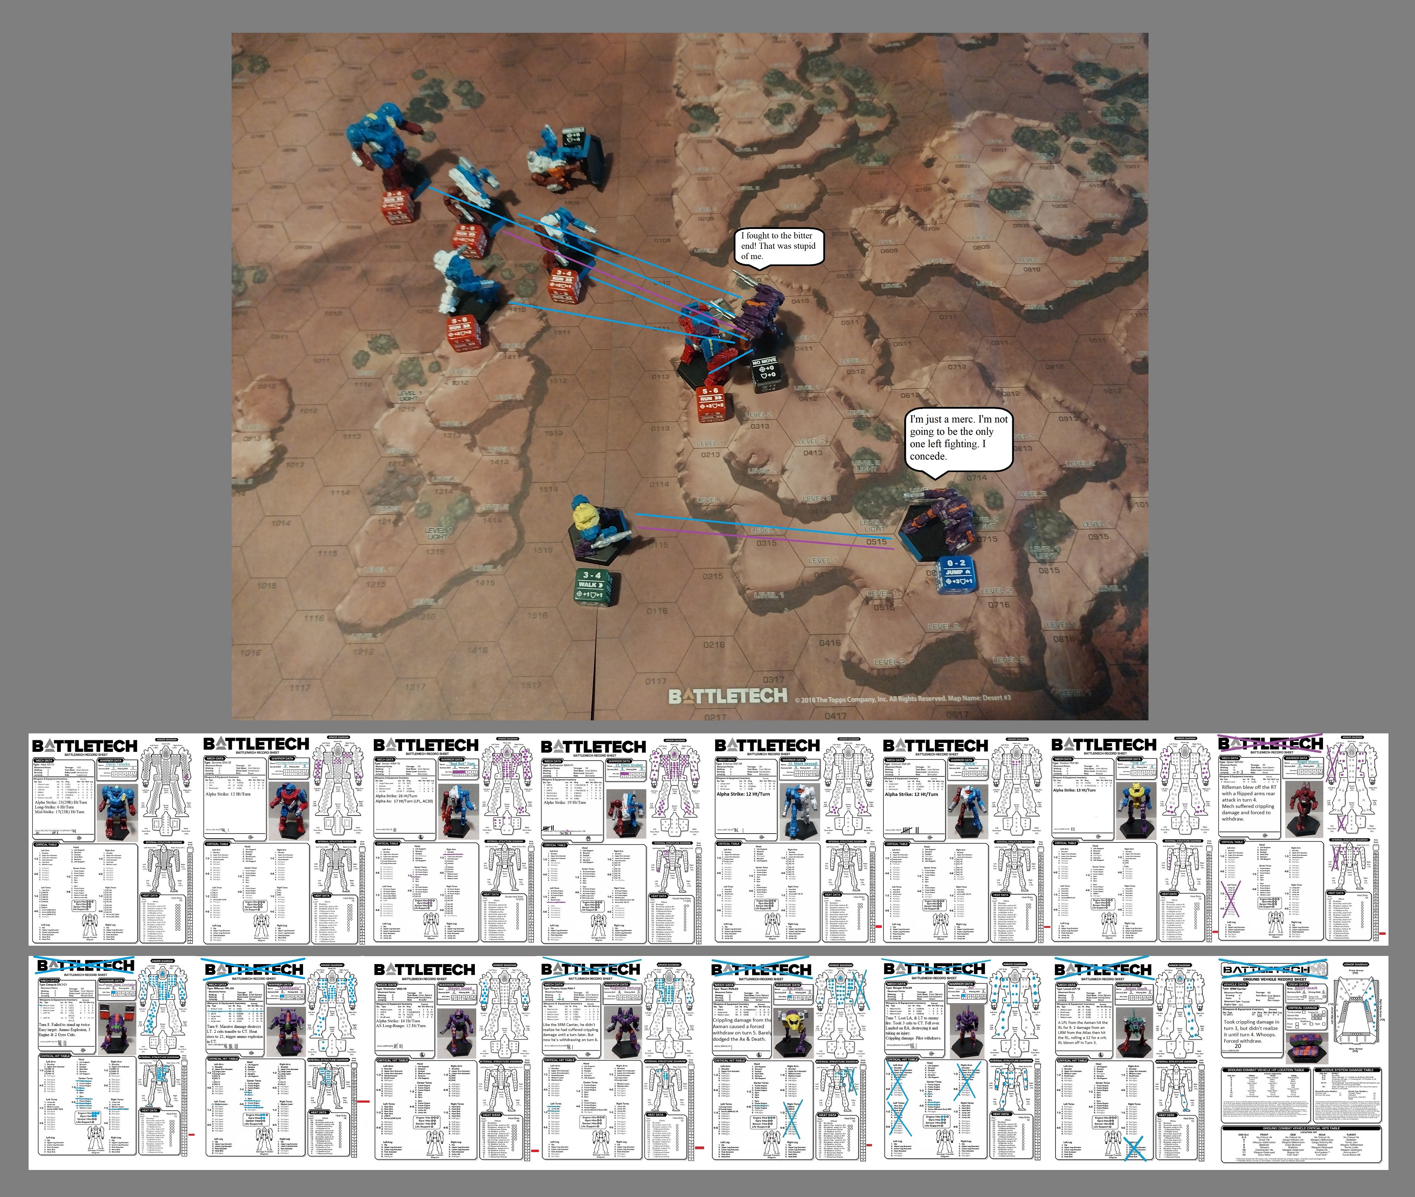Screen dimensions: 1415x1197
Task: Click warrior name Rogel Sturm
Action: 1308,762
